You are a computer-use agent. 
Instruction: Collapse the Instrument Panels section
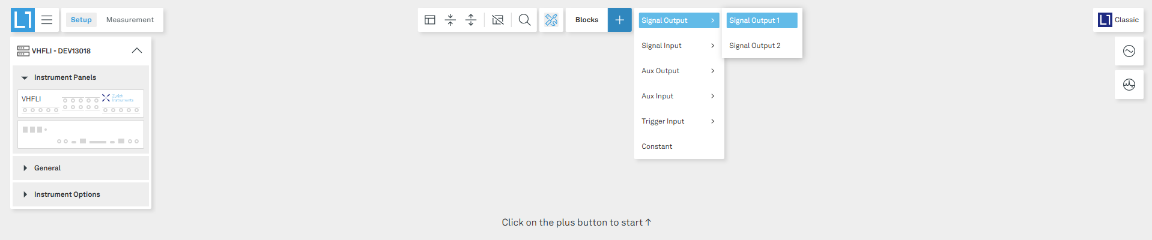click(25, 77)
